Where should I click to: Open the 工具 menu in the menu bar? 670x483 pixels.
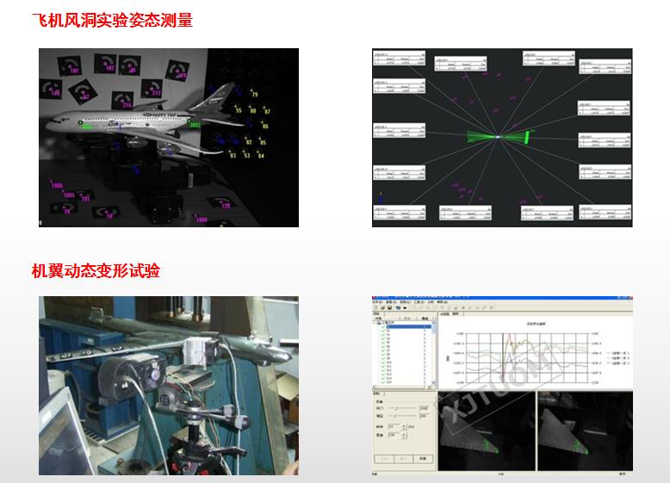click(419, 302)
